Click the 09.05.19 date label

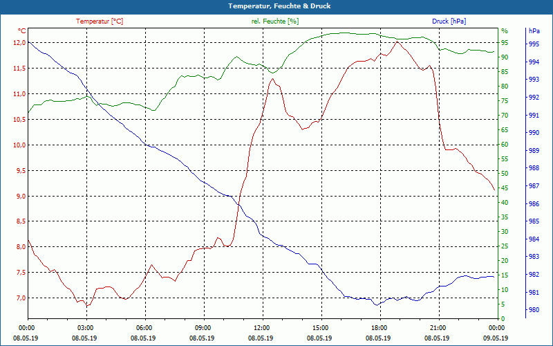tap(496, 338)
